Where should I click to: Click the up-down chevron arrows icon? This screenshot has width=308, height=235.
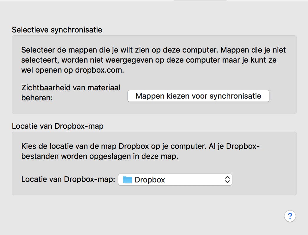227,179
